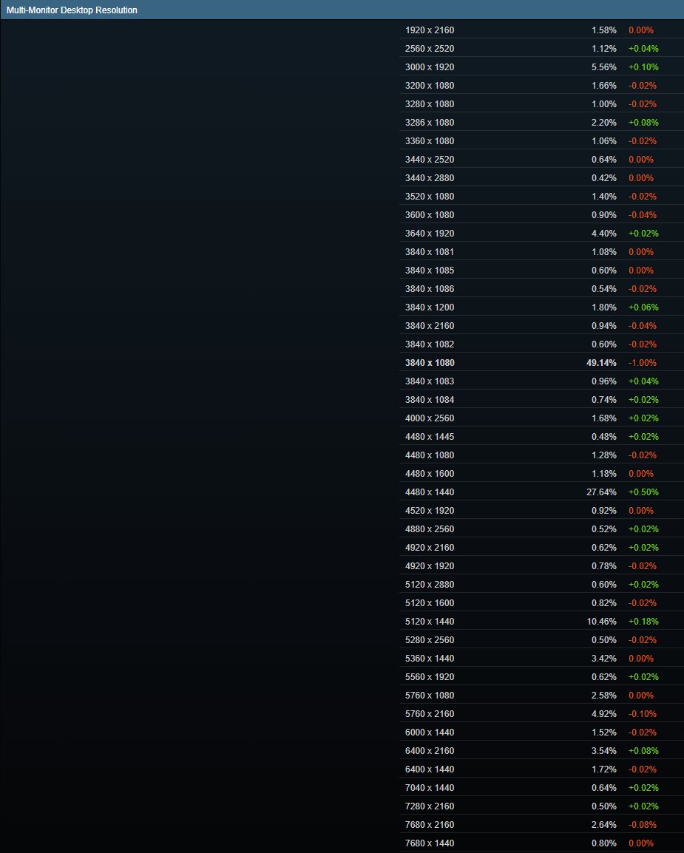Click the 7040 x 1440 resolution text
The width and height of the screenshot is (684, 853).
(430, 788)
